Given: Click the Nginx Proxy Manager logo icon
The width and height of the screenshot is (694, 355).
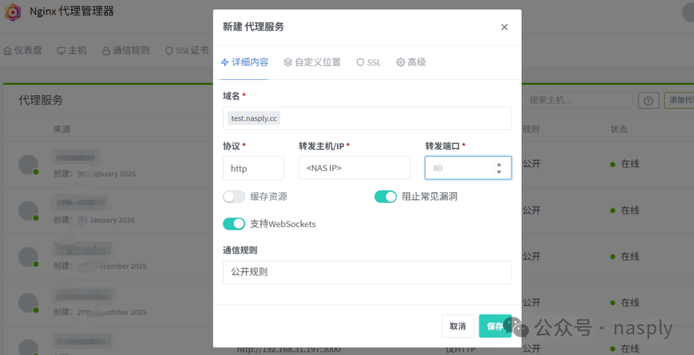Looking at the screenshot, I should tap(13, 12).
